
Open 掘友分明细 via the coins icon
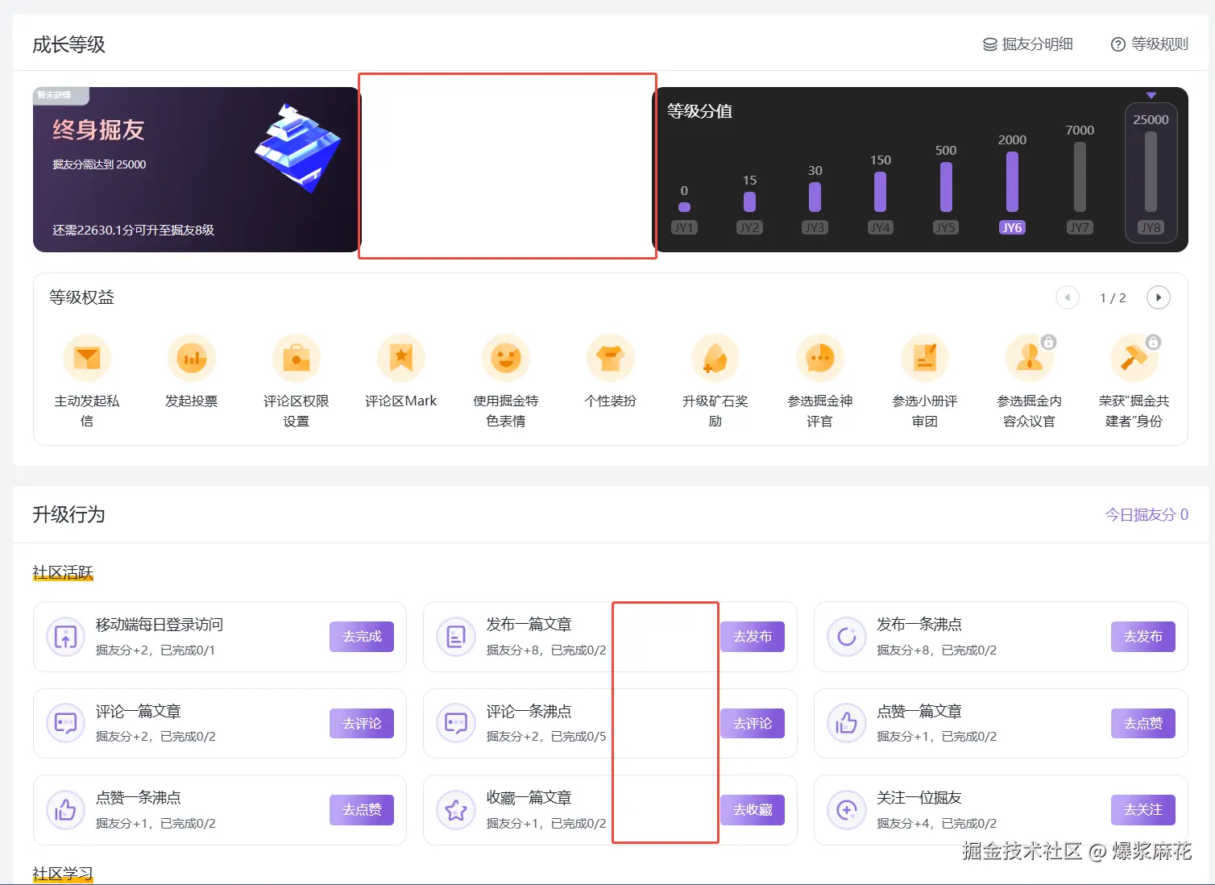[989, 44]
